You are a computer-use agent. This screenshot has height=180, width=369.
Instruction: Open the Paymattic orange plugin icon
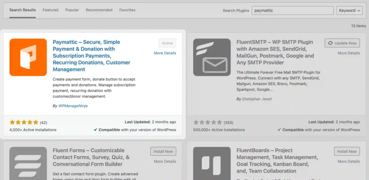click(x=28, y=57)
